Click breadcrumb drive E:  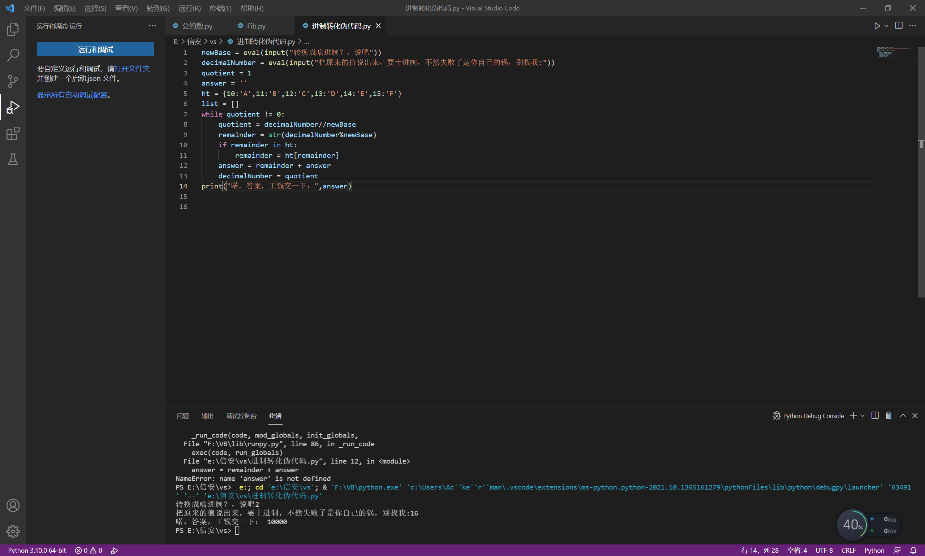(x=176, y=41)
